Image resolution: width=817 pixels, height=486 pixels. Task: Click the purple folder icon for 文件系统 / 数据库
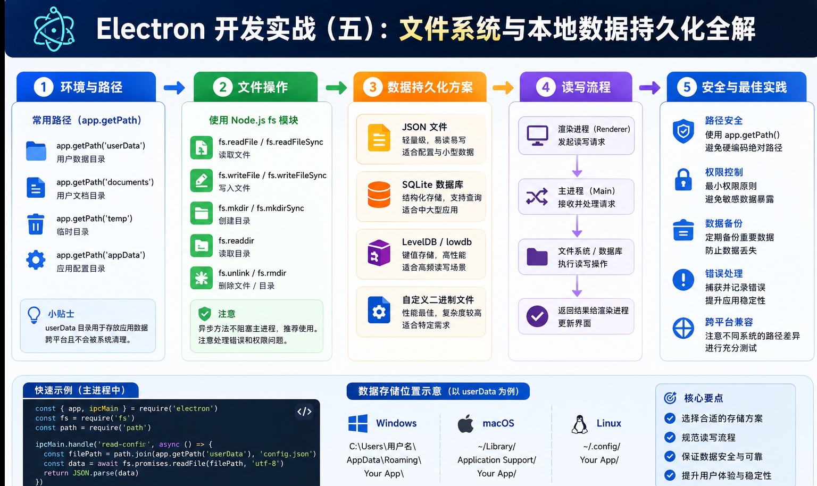[537, 257]
